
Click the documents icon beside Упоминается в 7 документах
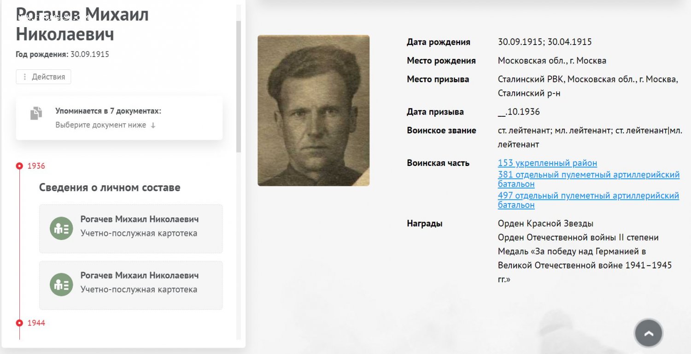click(x=36, y=113)
